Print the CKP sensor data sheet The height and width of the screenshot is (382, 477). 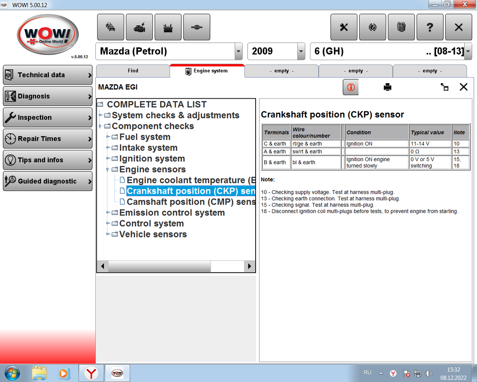[388, 87]
